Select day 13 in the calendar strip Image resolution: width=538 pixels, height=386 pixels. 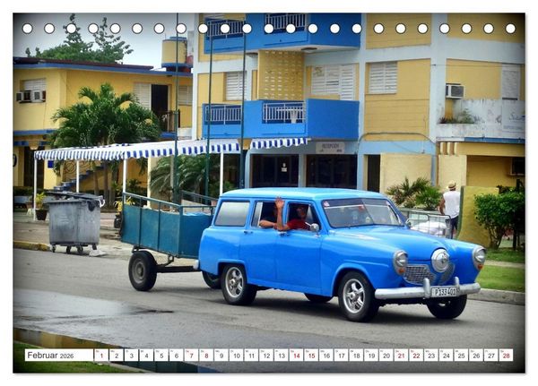(x=282, y=356)
